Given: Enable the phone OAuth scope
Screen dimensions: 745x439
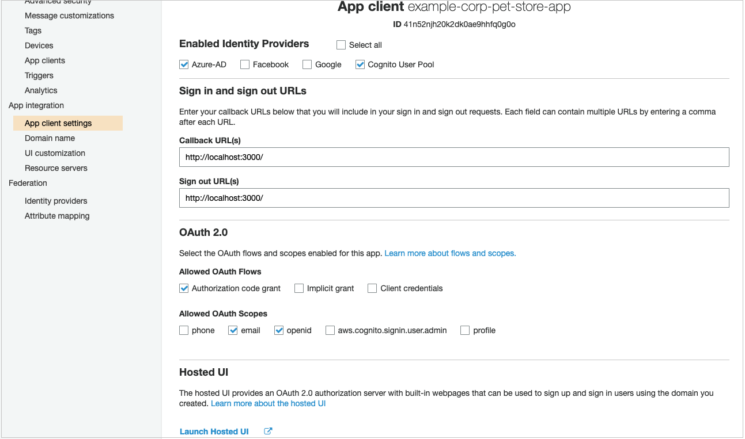Looking at the screenshot, I should [x=183, y=330].
